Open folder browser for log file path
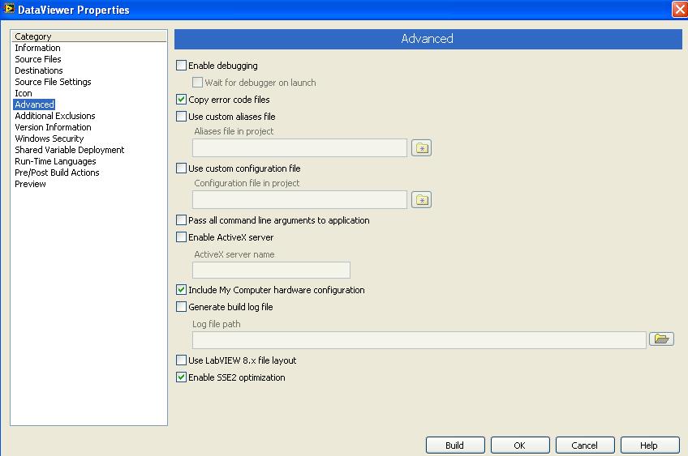 (x=661, y=339)
